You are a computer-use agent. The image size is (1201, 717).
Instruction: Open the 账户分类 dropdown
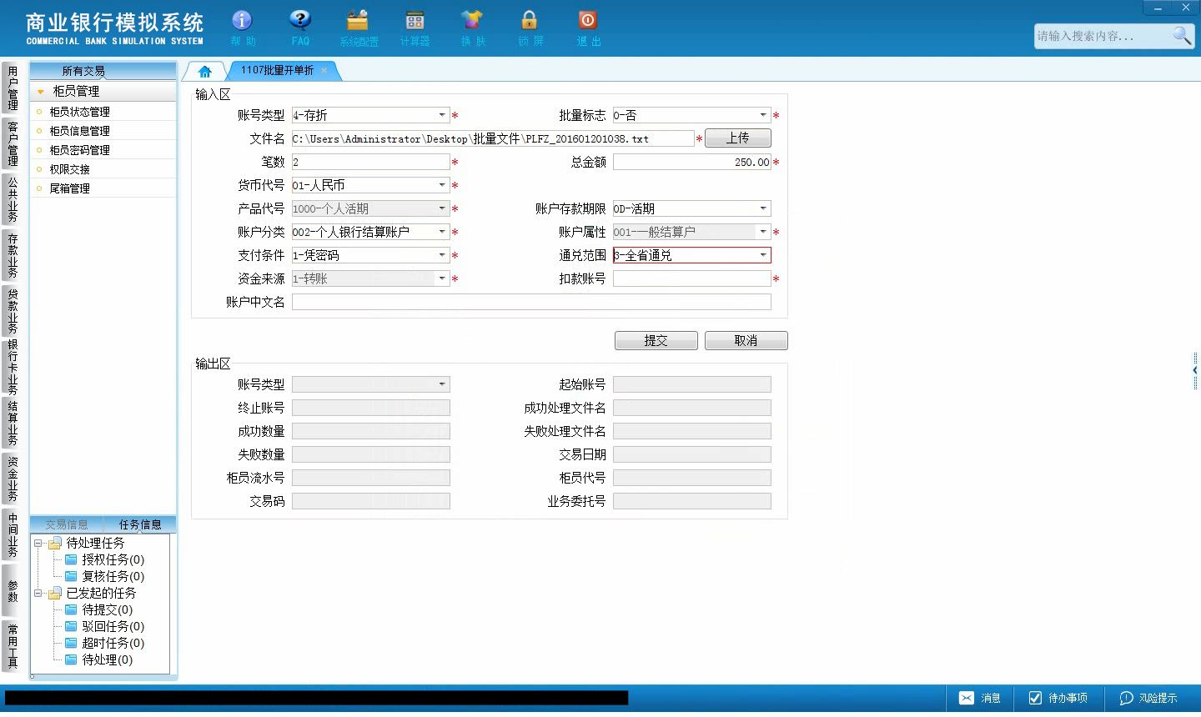(442, 232)
